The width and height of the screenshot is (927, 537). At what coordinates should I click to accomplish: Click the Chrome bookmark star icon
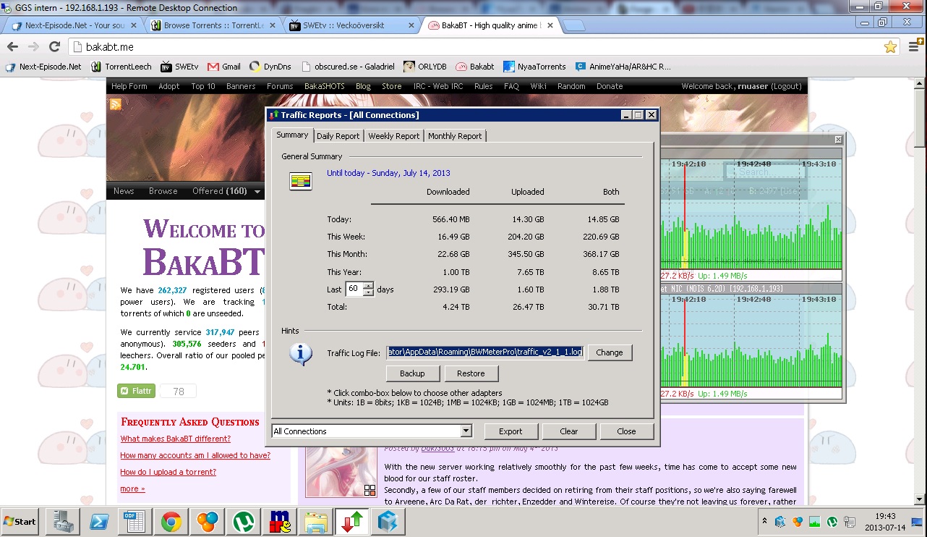pos(890,47)
